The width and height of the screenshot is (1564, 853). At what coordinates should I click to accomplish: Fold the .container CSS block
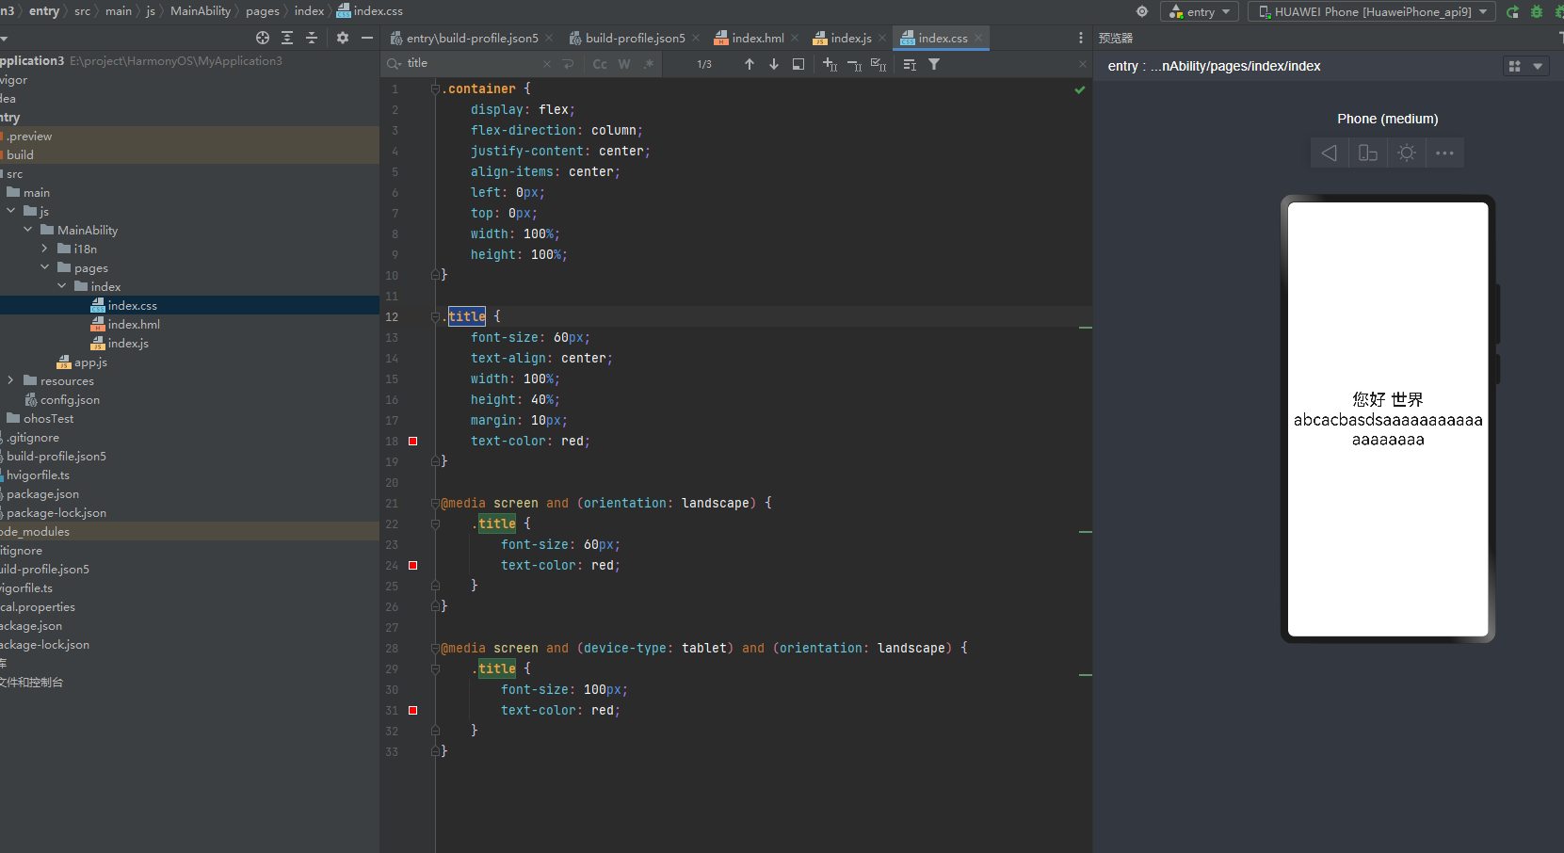435,89
